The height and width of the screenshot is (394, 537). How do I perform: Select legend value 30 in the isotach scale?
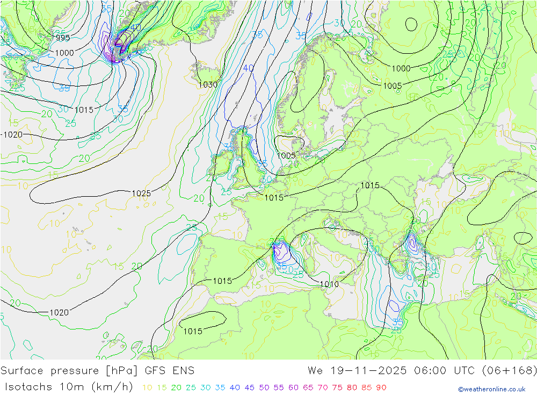(x=206, y=388)
